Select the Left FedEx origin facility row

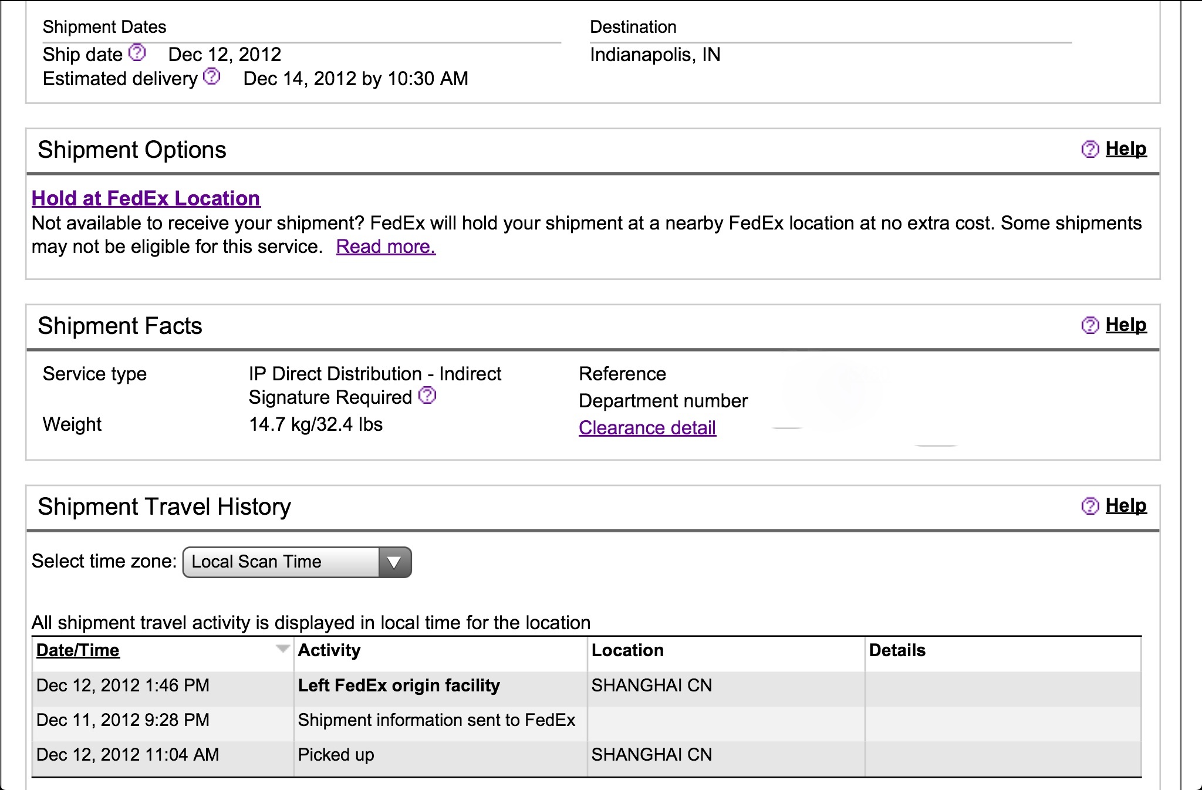(x=586, y=686)
